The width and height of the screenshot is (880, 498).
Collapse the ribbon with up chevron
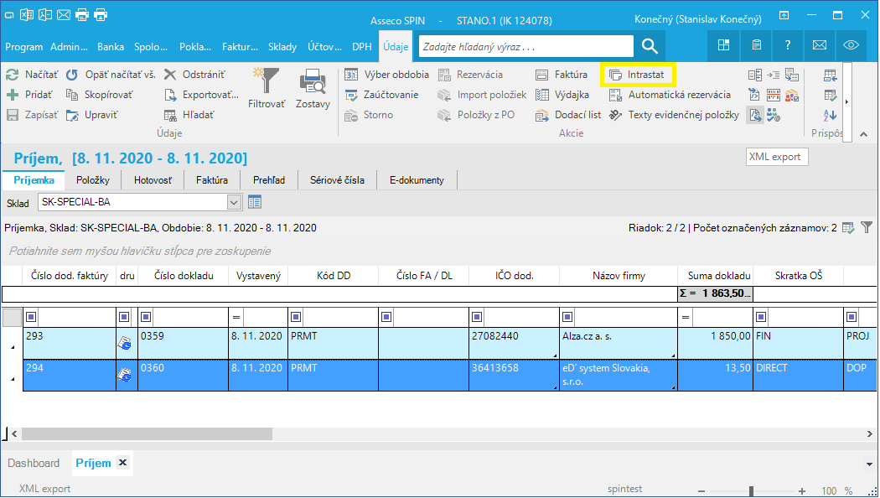point(863,134)
